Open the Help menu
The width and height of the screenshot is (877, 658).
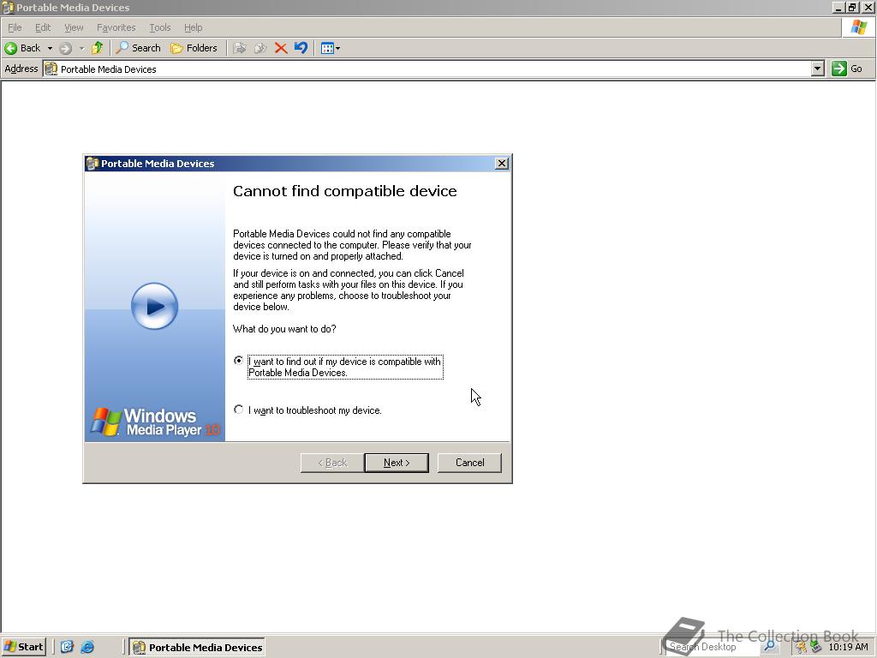[x=193, y=27]
